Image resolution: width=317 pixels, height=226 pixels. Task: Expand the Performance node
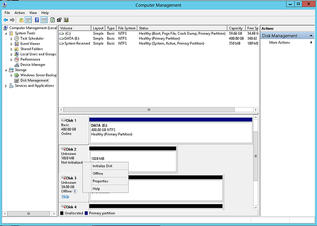(x=12, y=60)
